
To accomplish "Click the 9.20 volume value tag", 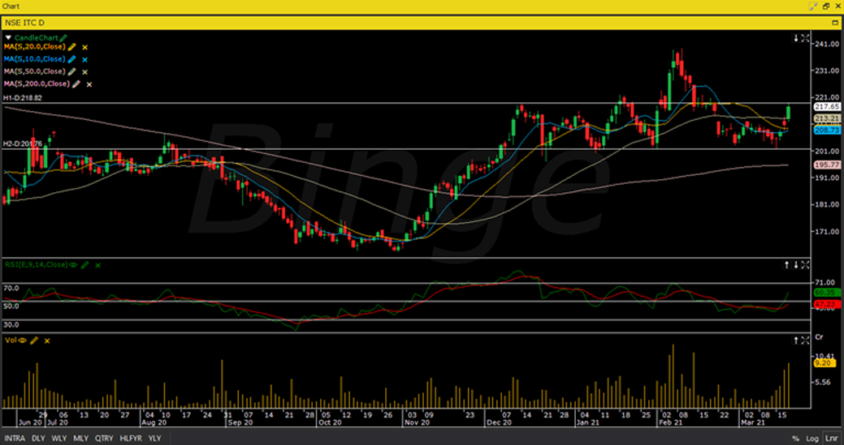I will pyautogui.click(x=824, y=363).
